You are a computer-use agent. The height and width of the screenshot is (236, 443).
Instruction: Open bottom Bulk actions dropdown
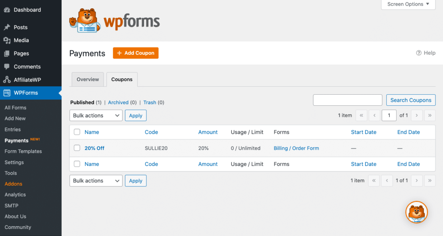pyautogui.click(x=96, y=181)
